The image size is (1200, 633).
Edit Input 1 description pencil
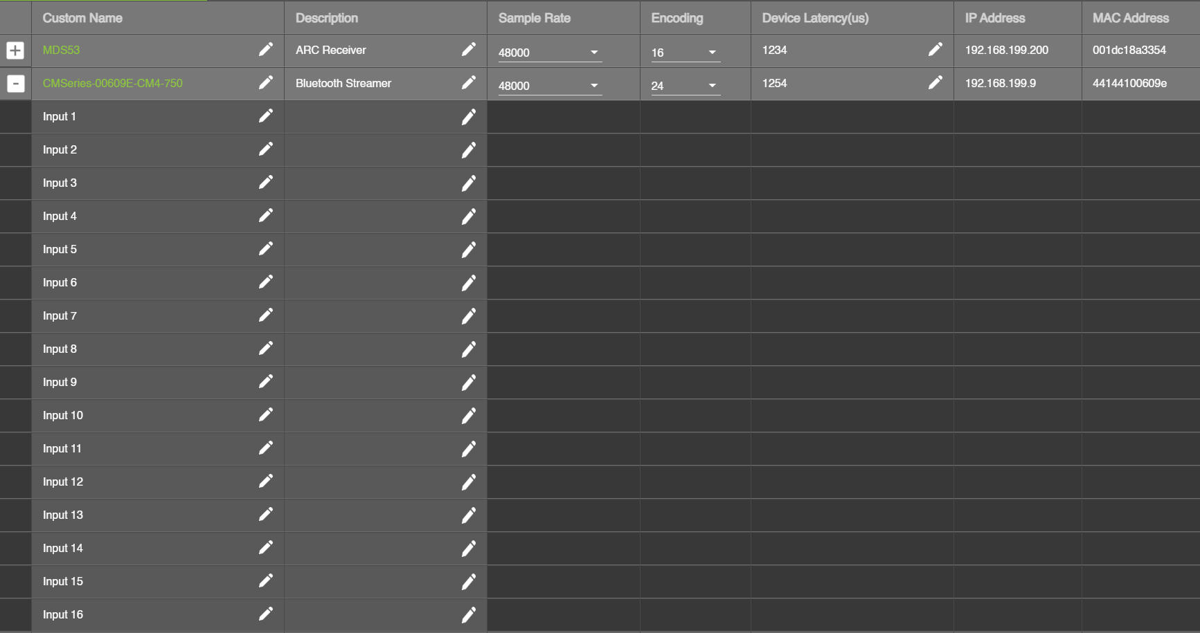pyautogui.click(x=469, y=117)
